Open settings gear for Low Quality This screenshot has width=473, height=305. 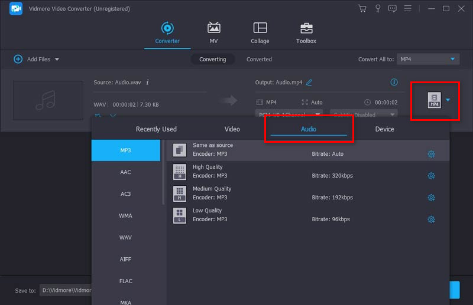click(x=431, y=219)
